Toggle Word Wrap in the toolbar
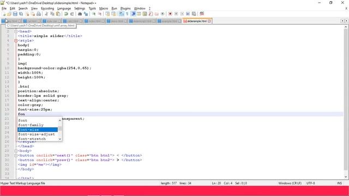Viewport: 349px width, 196px height. point(121,14)
